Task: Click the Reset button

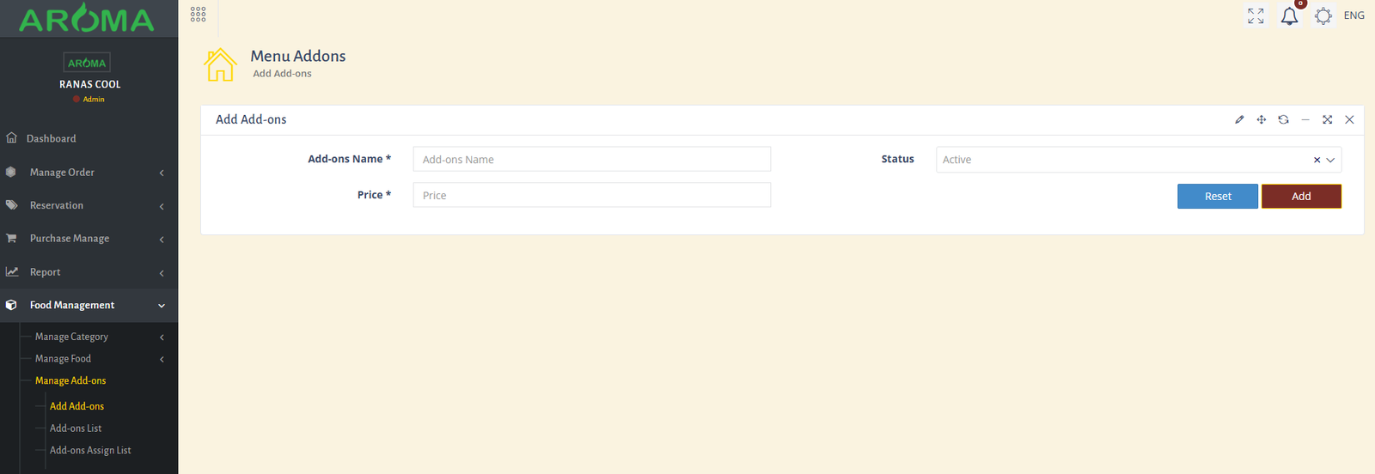Action: click(1217, 197)
